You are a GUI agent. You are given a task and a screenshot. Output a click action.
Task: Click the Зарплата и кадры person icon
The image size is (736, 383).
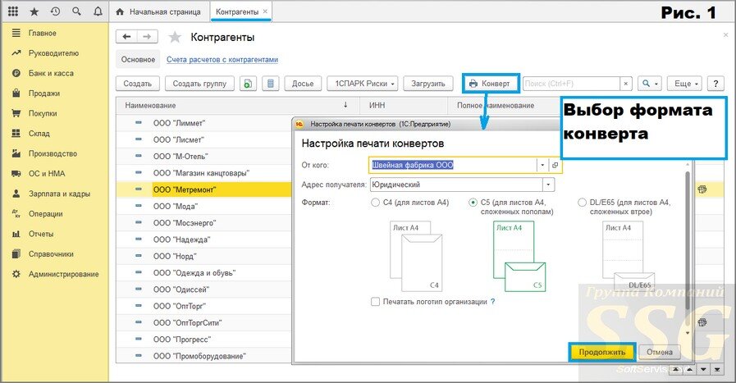tap(16, 194)
